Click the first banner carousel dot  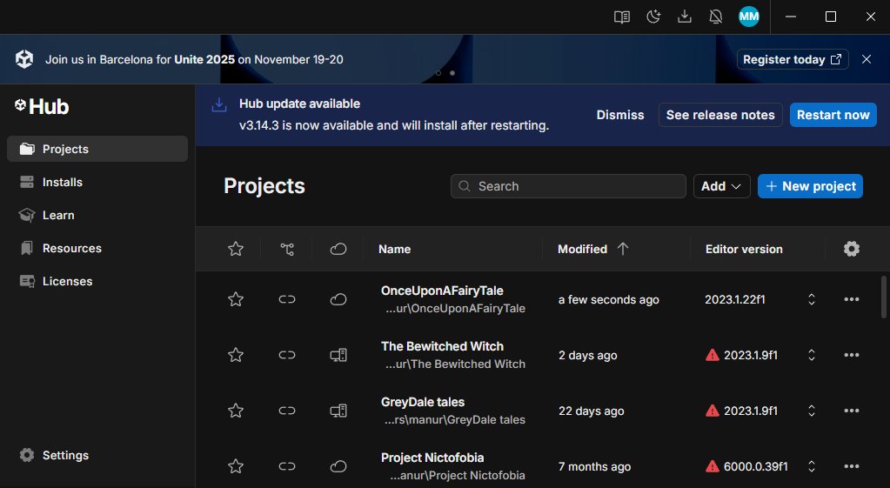438,73
